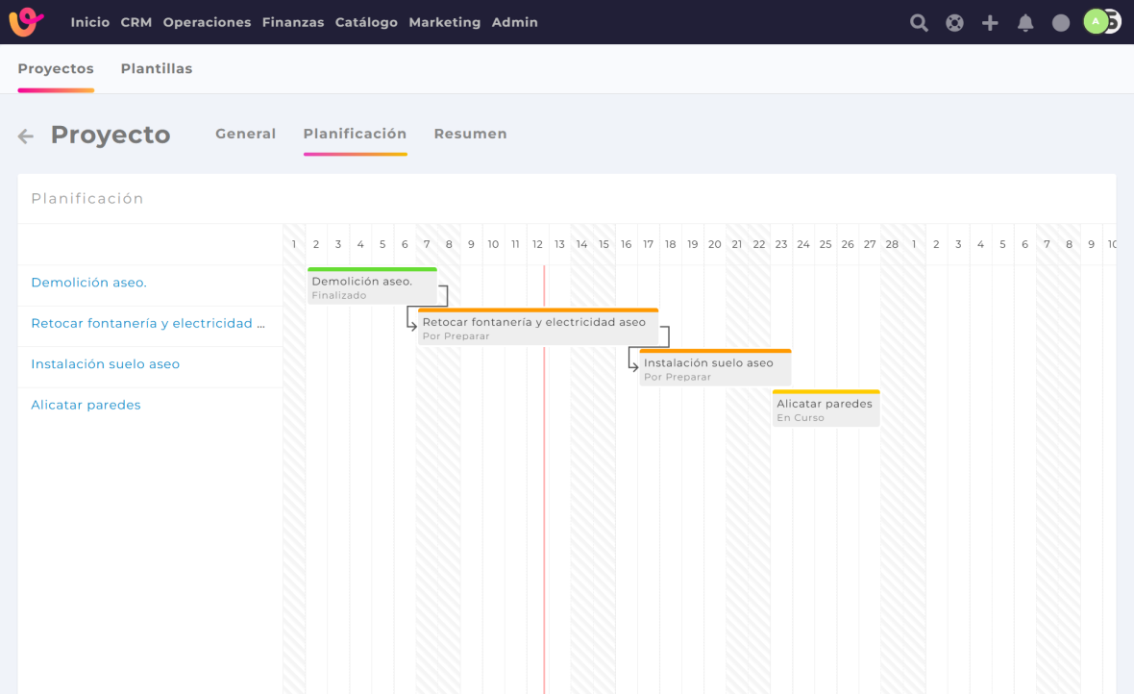Viewport: 1134px width, 694px height.
Task: Open the notifications bell
Action: 1025,23
